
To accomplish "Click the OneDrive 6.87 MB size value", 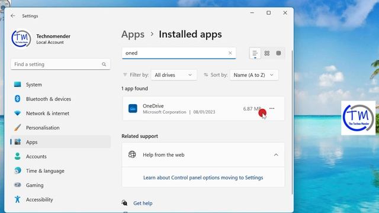I will click(252, 109).
